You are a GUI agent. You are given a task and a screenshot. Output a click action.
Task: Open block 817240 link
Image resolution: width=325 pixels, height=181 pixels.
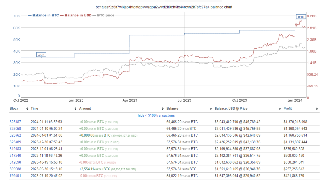tap(15, 156)
